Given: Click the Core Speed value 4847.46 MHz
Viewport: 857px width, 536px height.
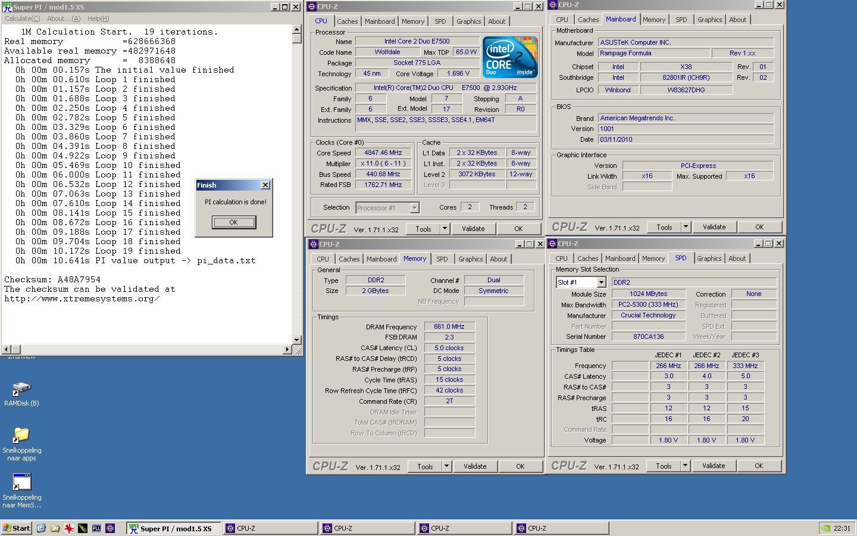Looking at the screenshot, I should (383, 152).
